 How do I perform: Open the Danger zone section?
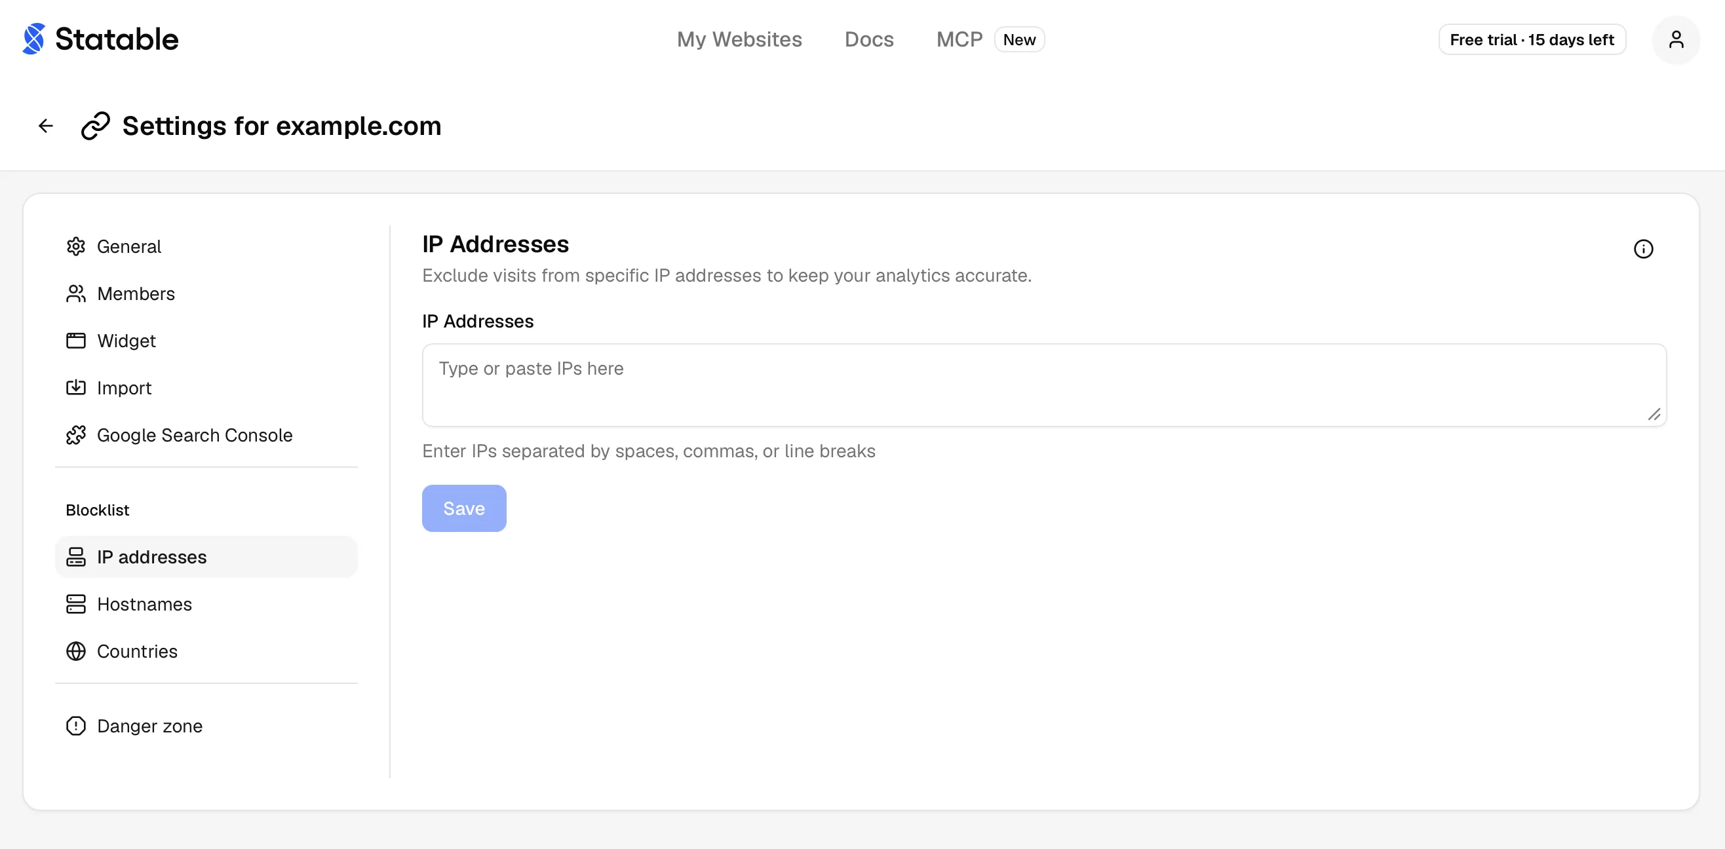click(206, 726)
